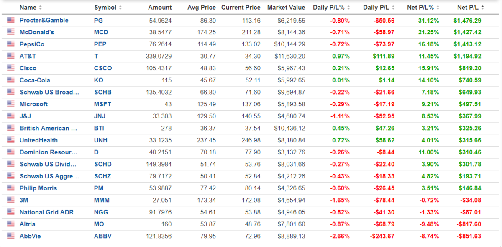This screenshot has width=502, height=247.
Task: Click the SCHB ticker symbol
Action: coord(103,92)
